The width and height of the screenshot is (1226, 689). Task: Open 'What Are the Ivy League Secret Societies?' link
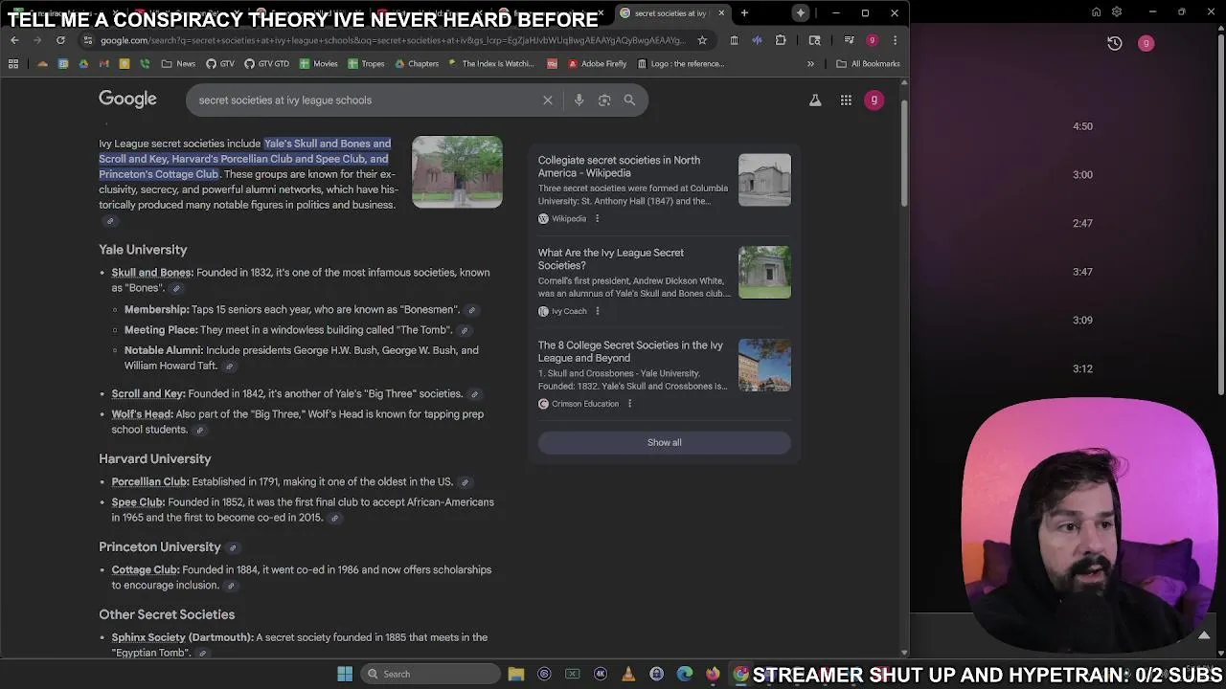[x=611, y=259]
